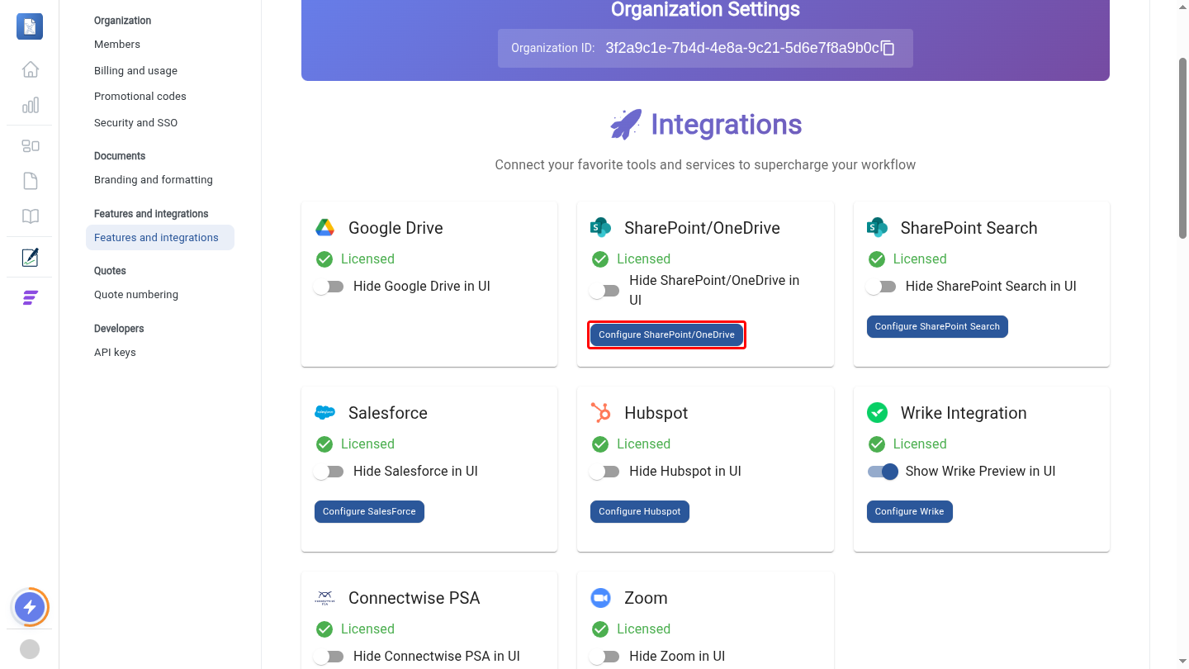Click Configure Wrike button
This screenshot has width=1189, height=669.
909,511
